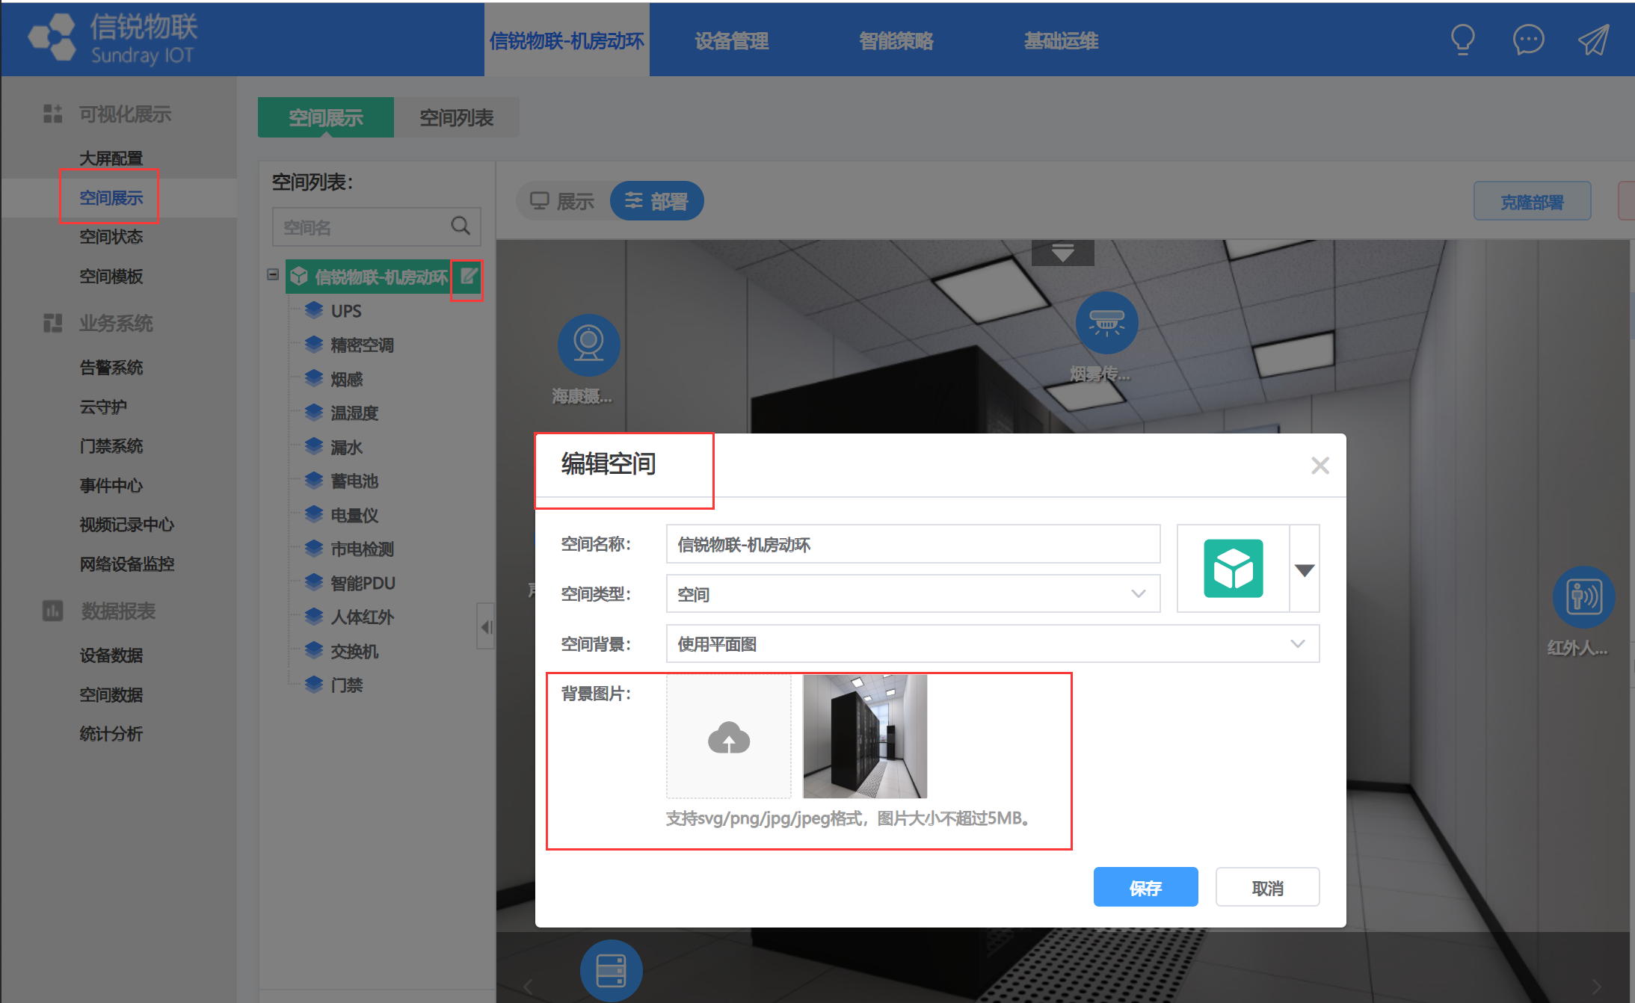The image size is (1635, 1003).
Task: Open the 设备管理 top menu
Action: pyautogui.click(x=731, y=40)
